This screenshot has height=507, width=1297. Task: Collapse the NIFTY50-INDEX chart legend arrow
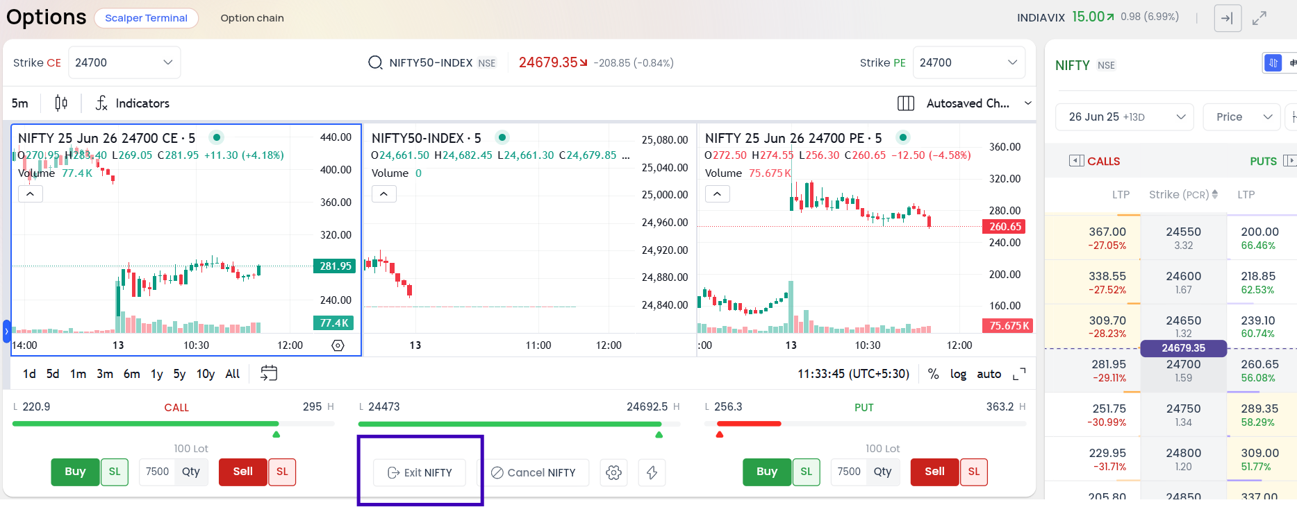pyautogui.click(x=384, y=194)
